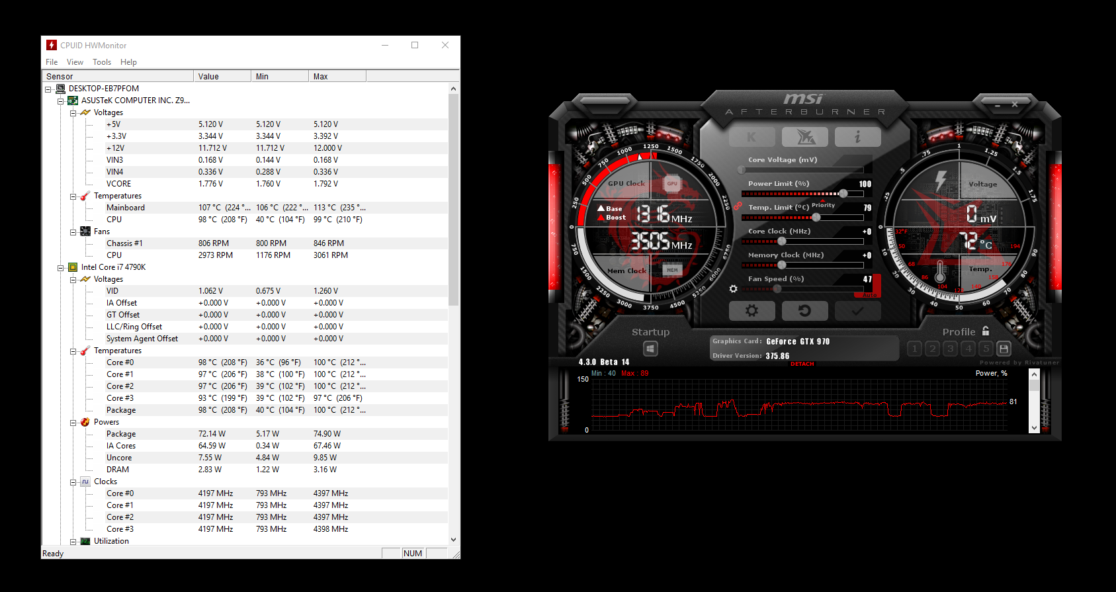
Task: Select Afterburner profile slot 5
Action: (x=986, y=349)
